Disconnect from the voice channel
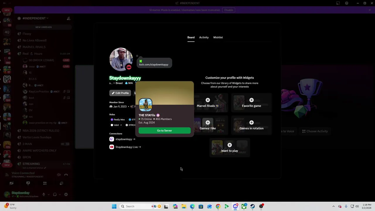The height and width of the screenshot is (211, 375). (66, 175)
